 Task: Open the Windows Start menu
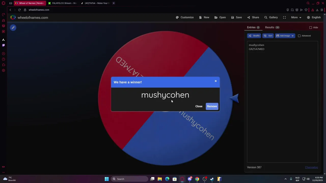[107, 179]
